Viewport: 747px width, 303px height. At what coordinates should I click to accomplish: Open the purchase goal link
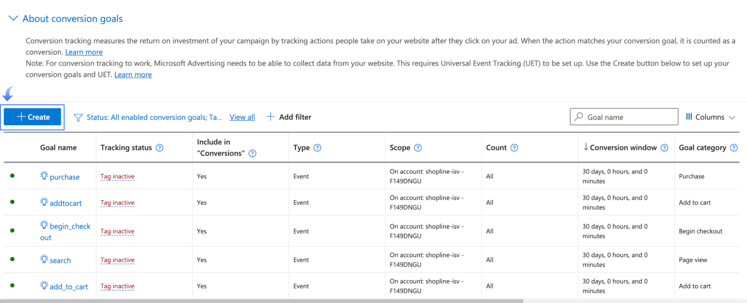[64, 177]
